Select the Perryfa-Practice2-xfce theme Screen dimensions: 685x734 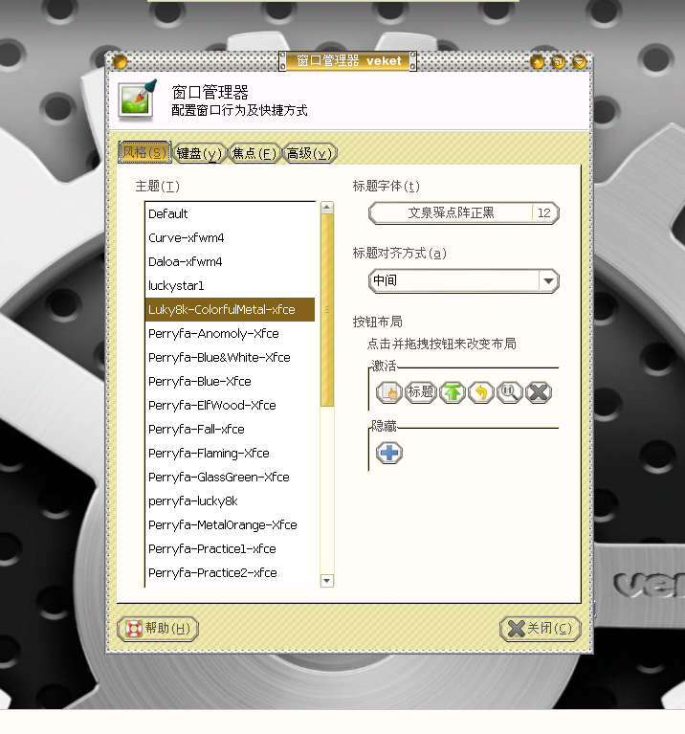230,572
